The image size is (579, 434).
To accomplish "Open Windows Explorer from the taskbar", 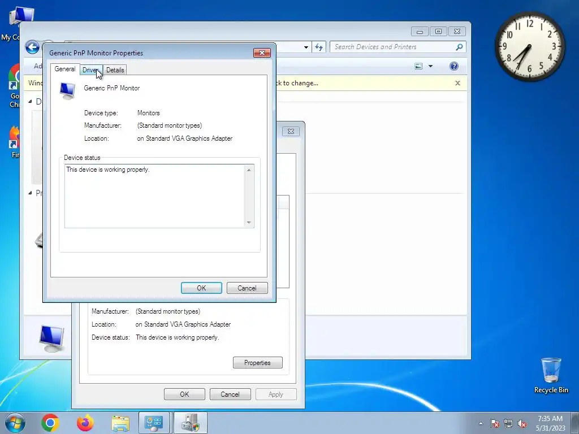I will coord(120,423).
